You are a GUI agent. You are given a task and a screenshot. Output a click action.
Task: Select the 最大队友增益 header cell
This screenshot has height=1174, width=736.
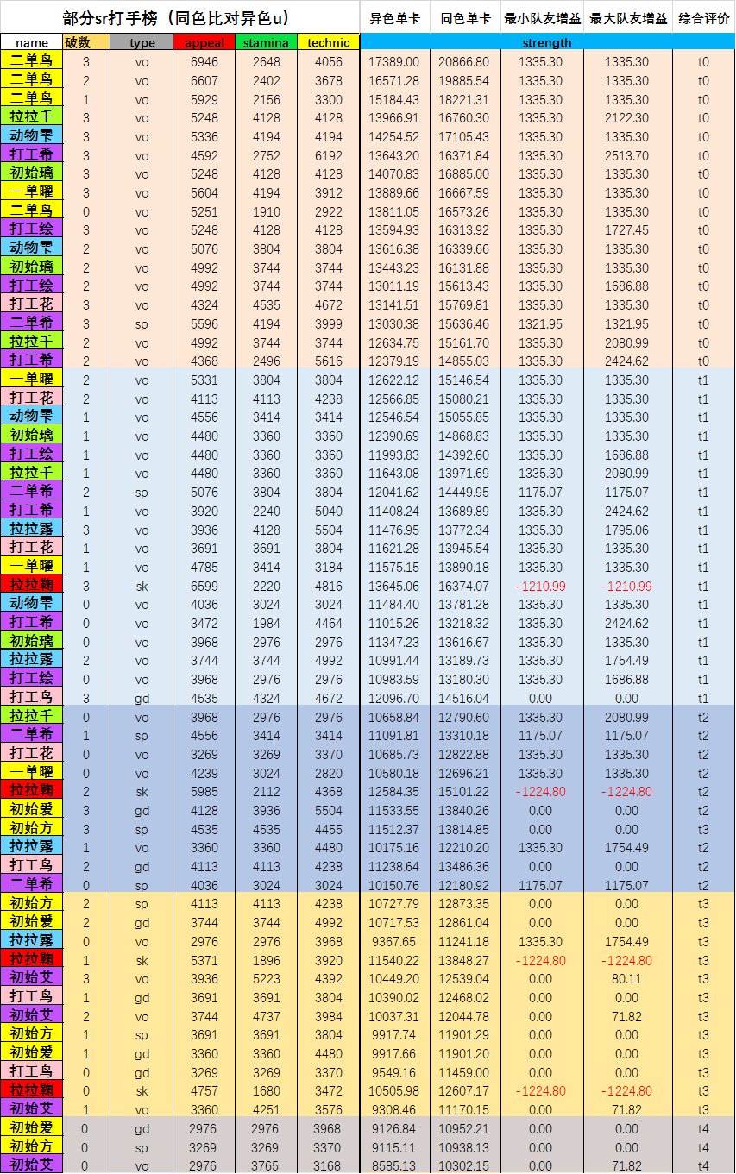tap(627, 17)
